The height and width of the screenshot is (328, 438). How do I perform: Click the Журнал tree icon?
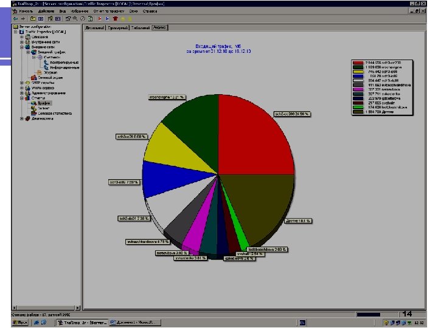(40, 72)
